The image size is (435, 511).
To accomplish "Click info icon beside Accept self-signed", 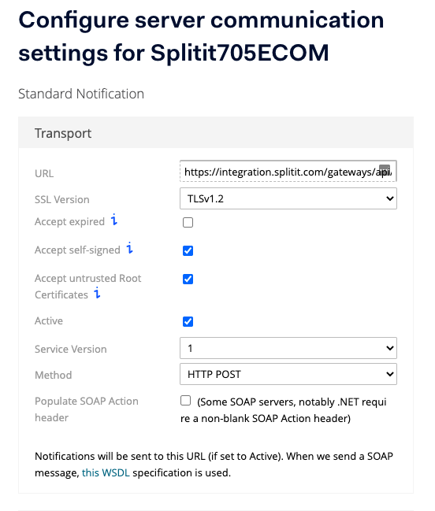I will [129, 248].
